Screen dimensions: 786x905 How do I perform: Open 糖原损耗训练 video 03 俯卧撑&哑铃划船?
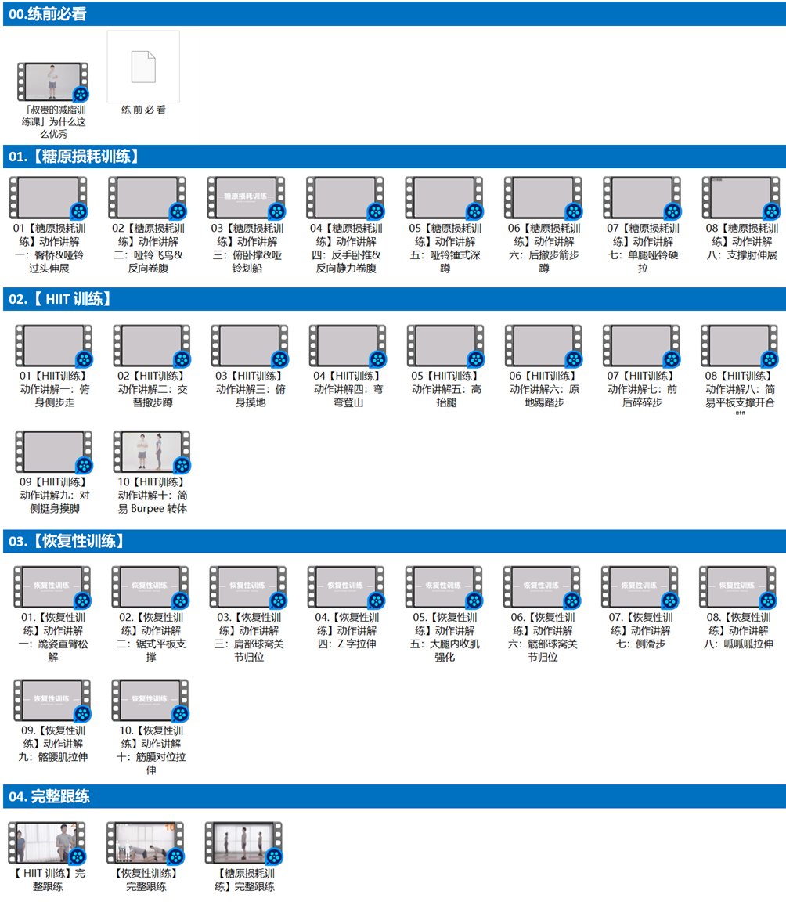(246, 198)
